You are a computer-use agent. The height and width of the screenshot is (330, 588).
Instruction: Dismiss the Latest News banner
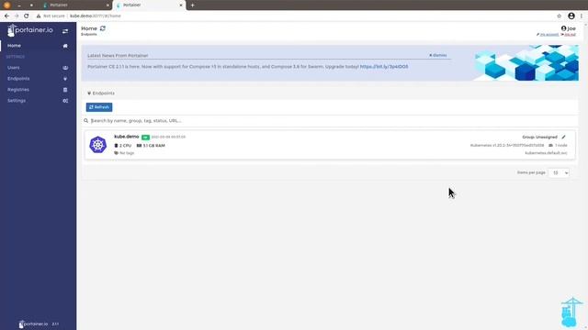tap(438, 55)
